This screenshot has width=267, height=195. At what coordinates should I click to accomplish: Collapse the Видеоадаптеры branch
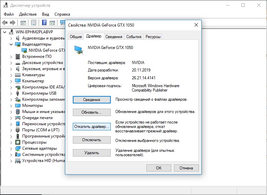pos(11,45)
